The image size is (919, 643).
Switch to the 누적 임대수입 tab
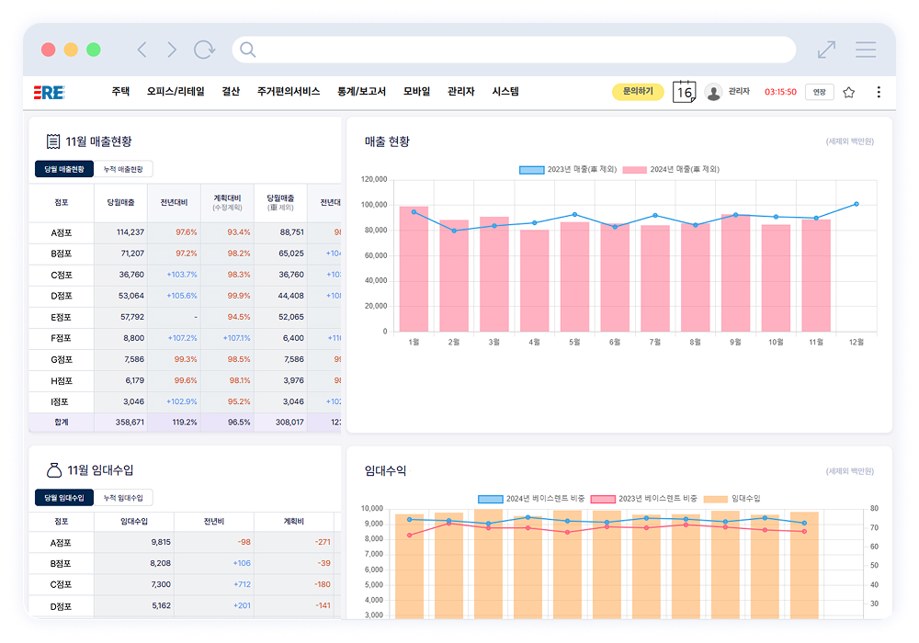point(123,498)
